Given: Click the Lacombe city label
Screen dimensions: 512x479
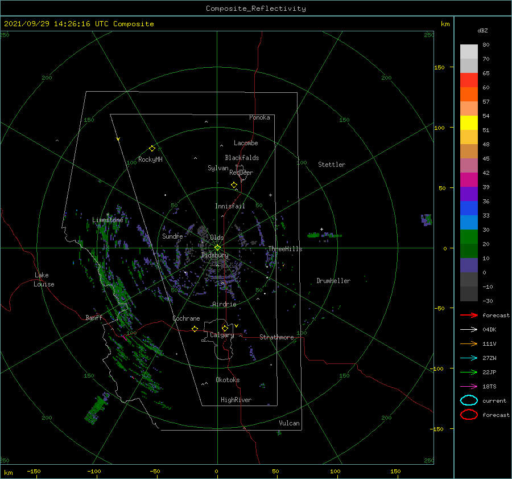Looking at the screenshot, I should 246,143.
